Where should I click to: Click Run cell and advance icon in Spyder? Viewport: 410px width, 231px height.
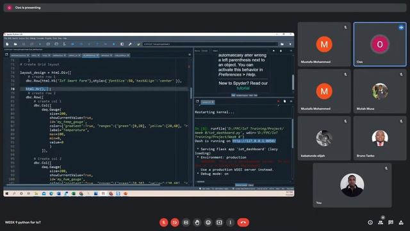pos(56,44)
